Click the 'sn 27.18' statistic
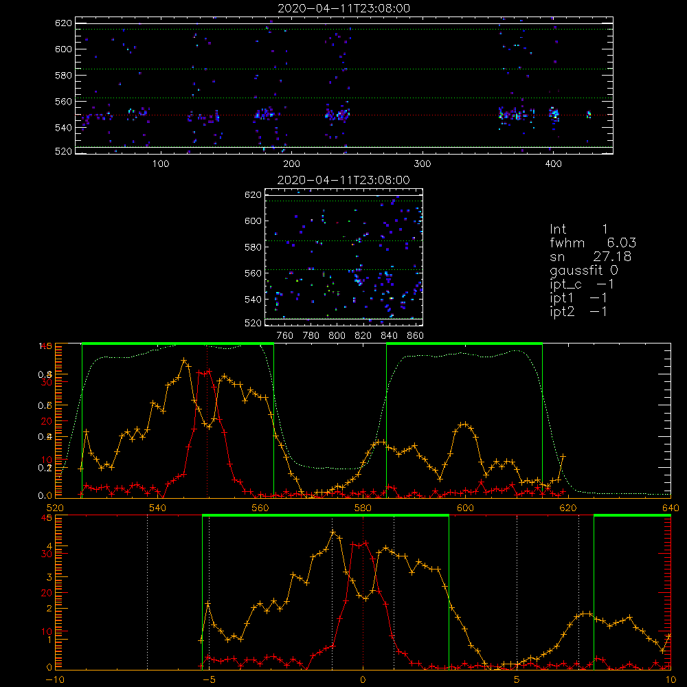687x687 pixels. tap(591, 256)
